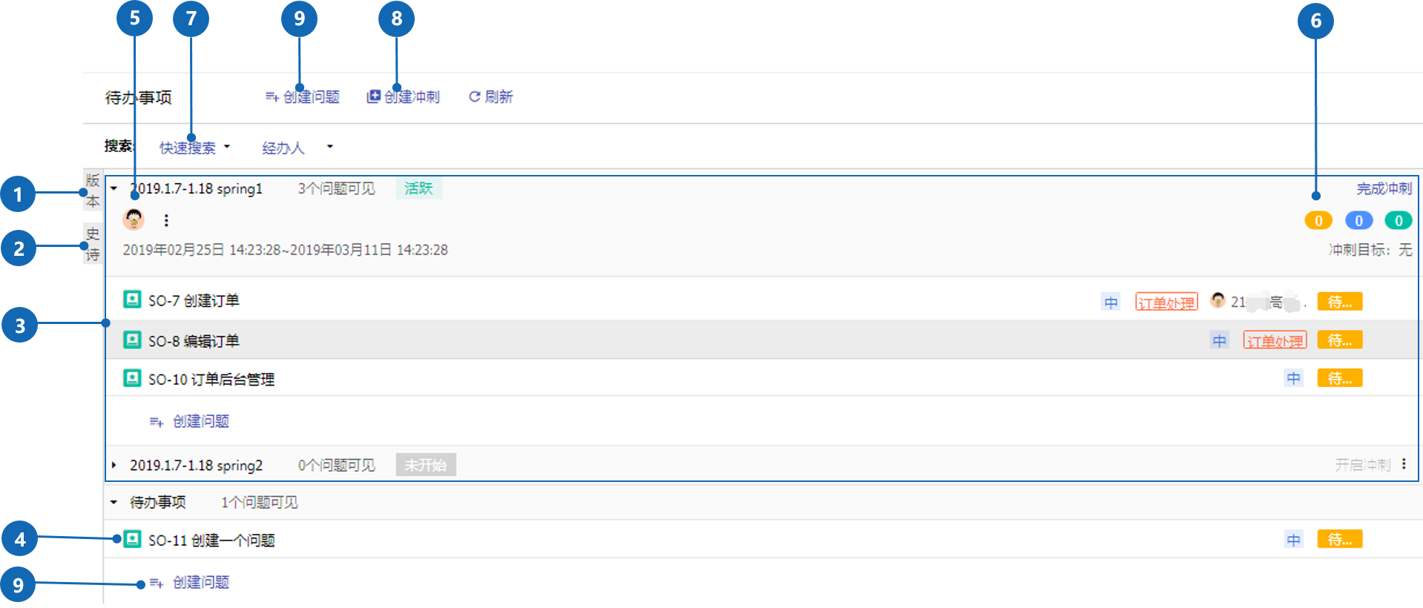1423x608 pixels.
Task: Click the 创建冲刺 button
Action: [x=404, y=97]
